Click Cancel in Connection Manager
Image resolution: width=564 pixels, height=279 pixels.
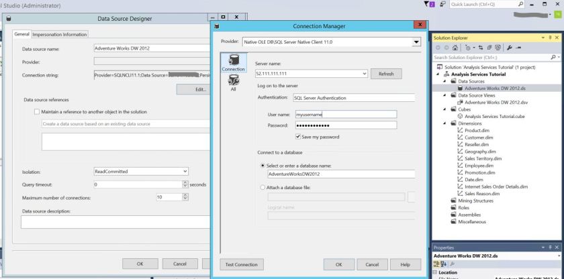coord(372,265)
